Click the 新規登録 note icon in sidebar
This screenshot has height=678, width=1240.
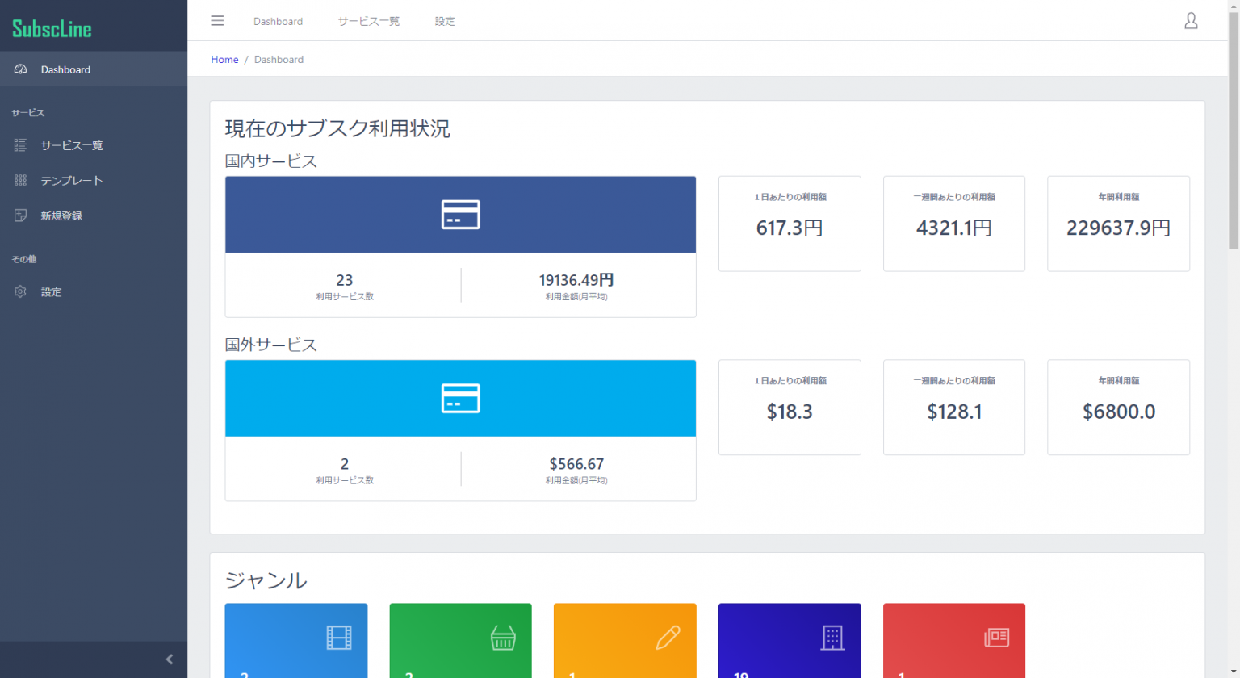coord(21,216)
